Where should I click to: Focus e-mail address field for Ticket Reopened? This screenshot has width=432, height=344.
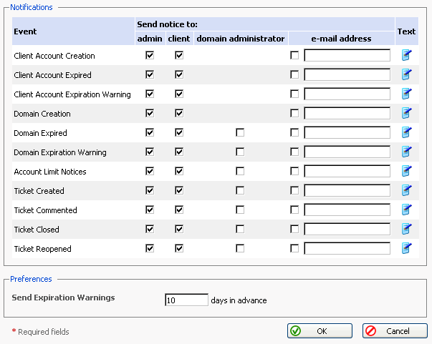tap(347, 249)
